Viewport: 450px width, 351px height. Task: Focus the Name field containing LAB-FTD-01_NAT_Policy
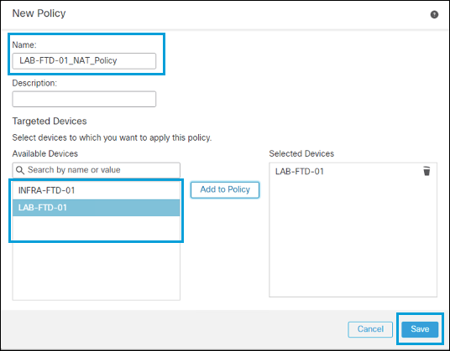(x=84, y=60)
